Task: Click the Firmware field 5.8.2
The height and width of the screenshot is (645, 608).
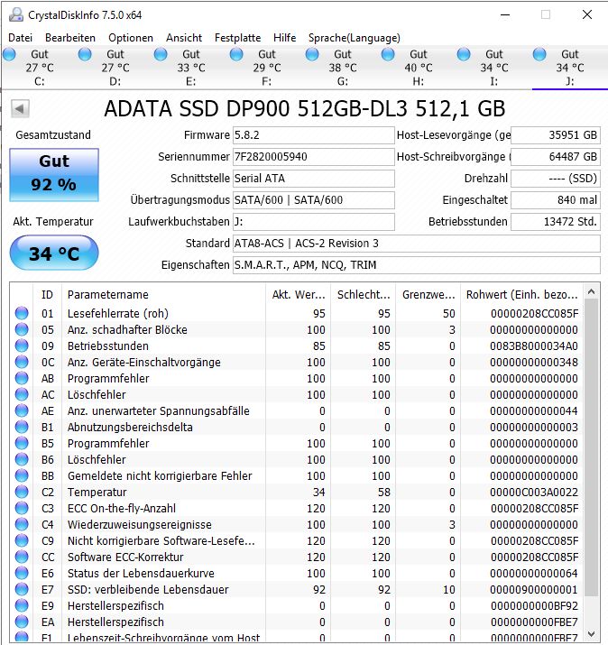Action: 313,135
